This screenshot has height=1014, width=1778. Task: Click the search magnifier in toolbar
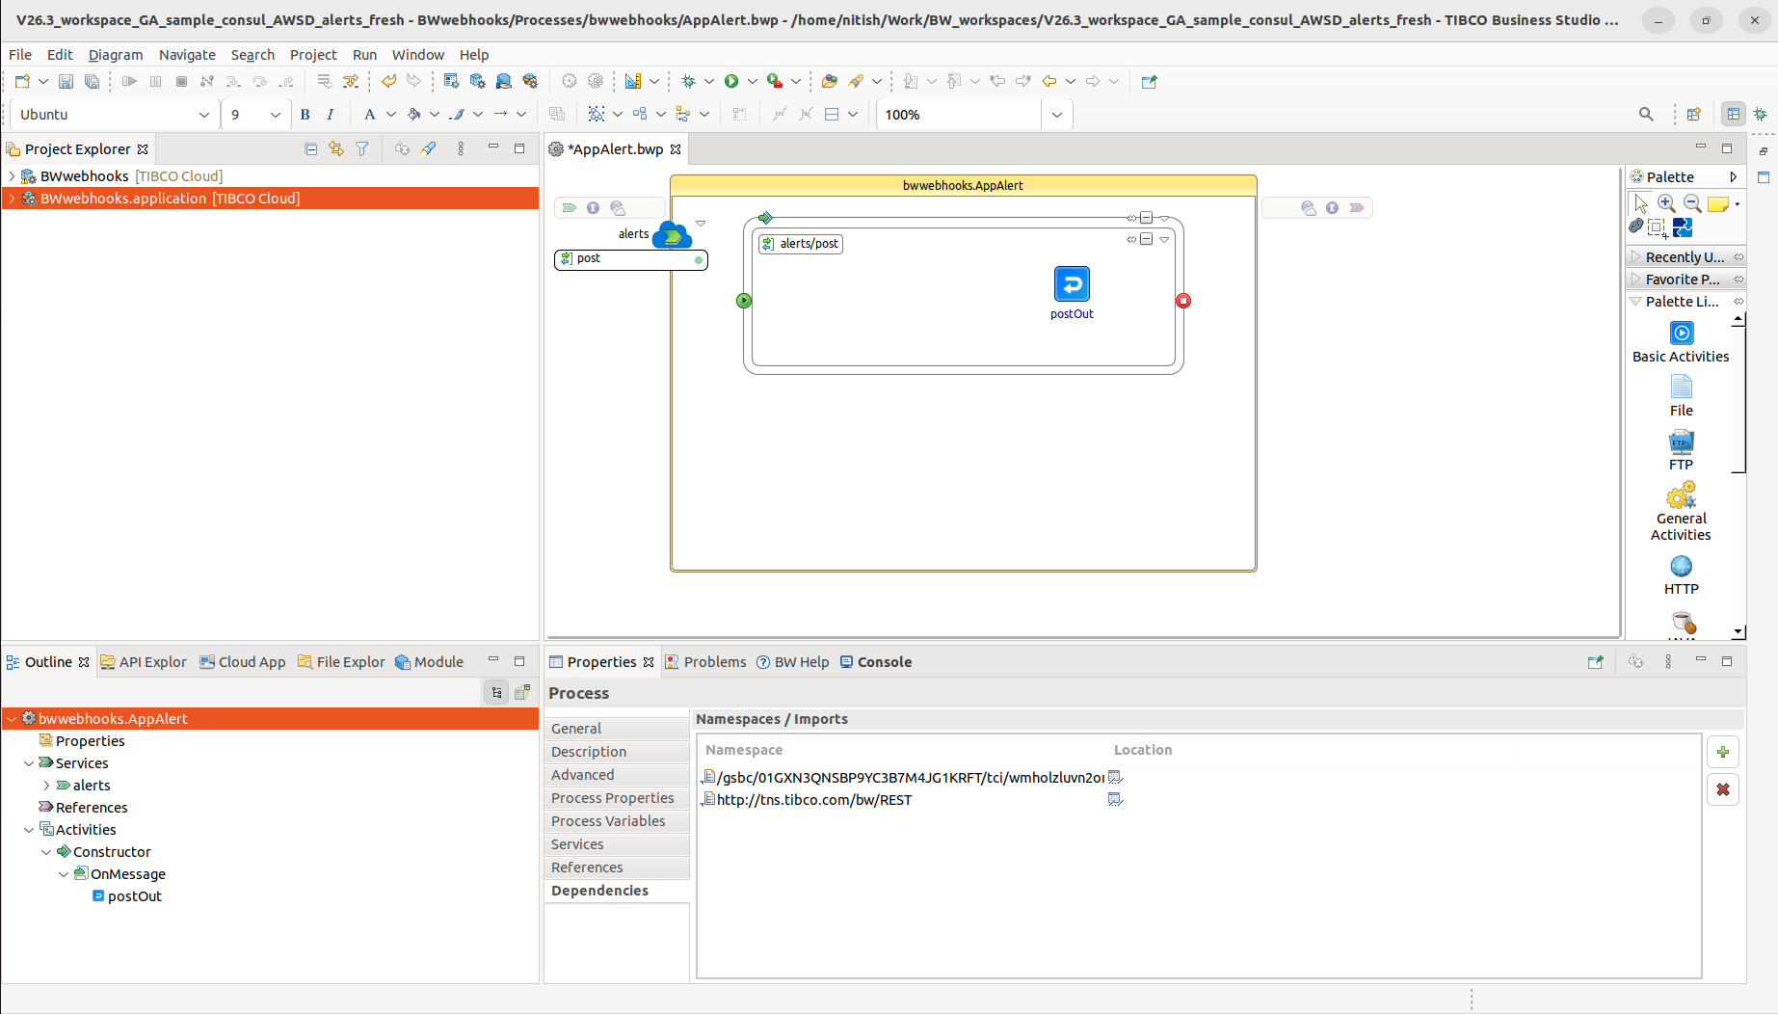[1646, 115]
